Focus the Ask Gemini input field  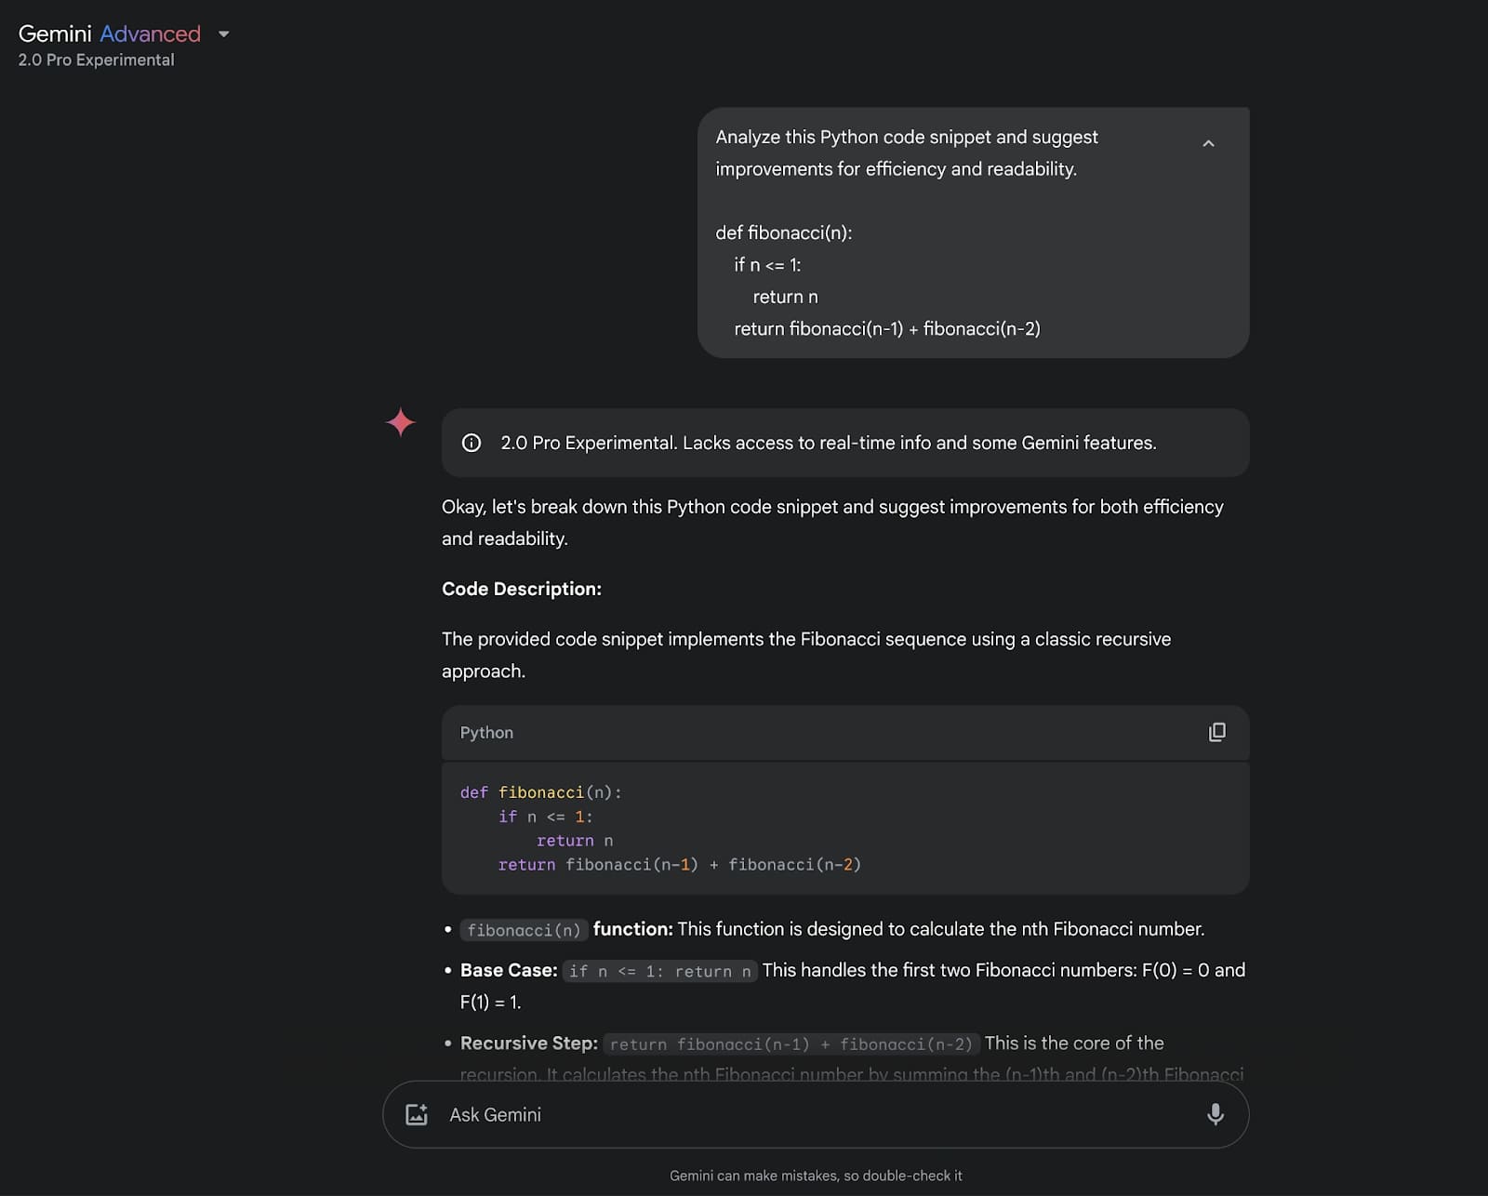816,1114
